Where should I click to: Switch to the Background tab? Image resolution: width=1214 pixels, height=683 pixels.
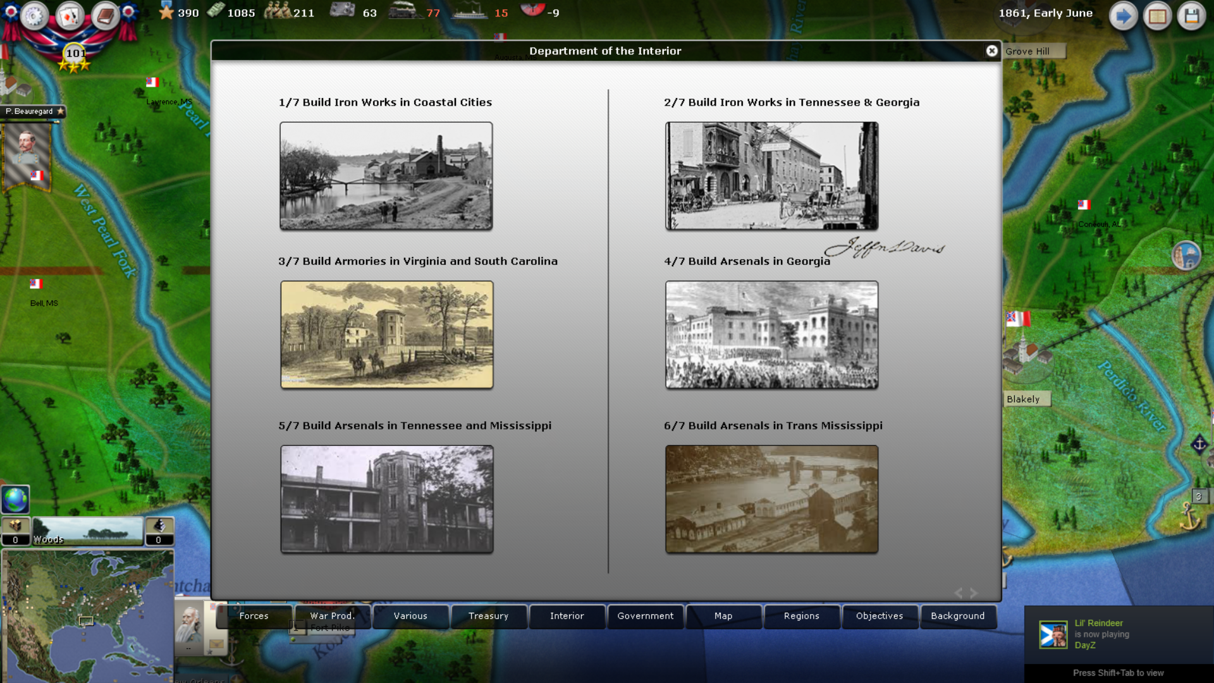958,616
